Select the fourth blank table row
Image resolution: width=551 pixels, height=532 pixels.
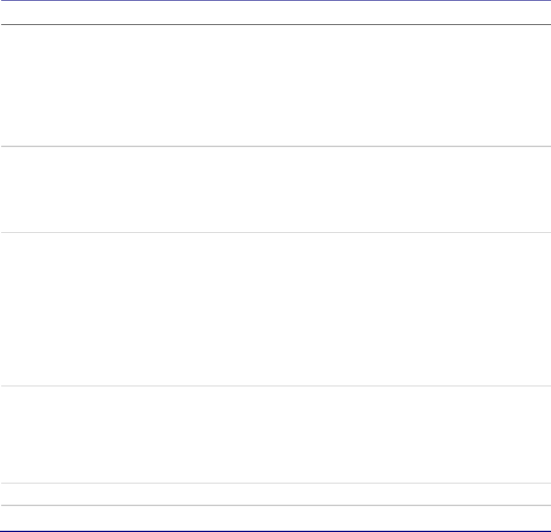coord(275,434)
